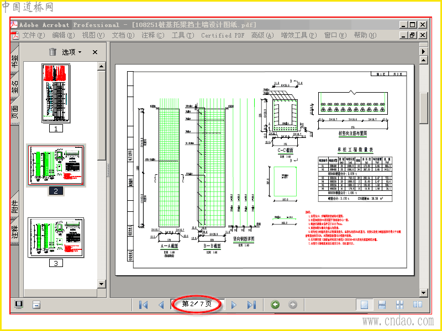This screenshot has width=442, height=331.
Task: Select page 3 thumbnail
Action: [x=56, y=238]
